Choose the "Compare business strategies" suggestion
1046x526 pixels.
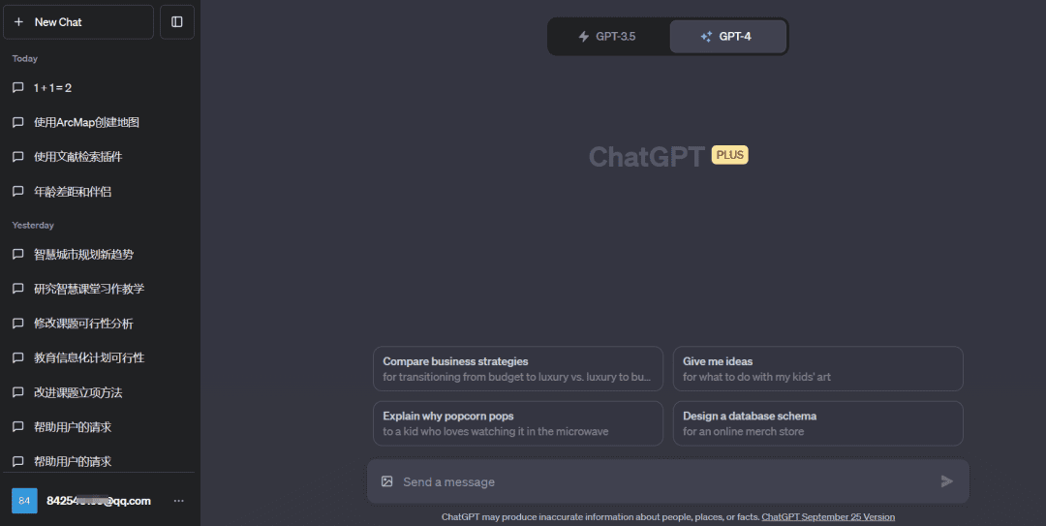pyautogui.click(x=518, y=368)
